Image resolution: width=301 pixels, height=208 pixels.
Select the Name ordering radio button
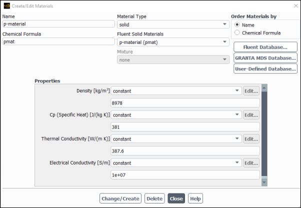[x=237, y=25]
